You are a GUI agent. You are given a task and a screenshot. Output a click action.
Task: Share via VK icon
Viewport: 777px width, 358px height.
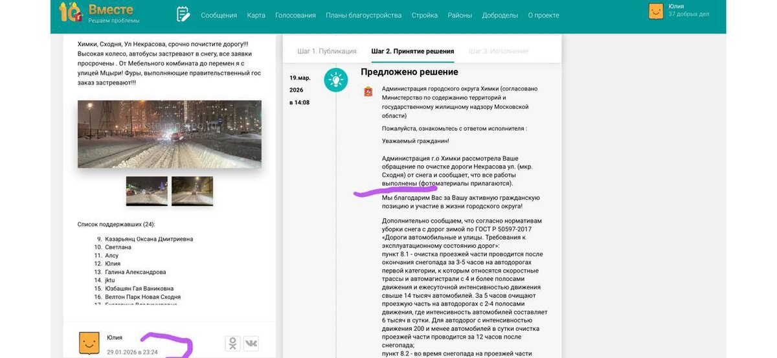251,344
